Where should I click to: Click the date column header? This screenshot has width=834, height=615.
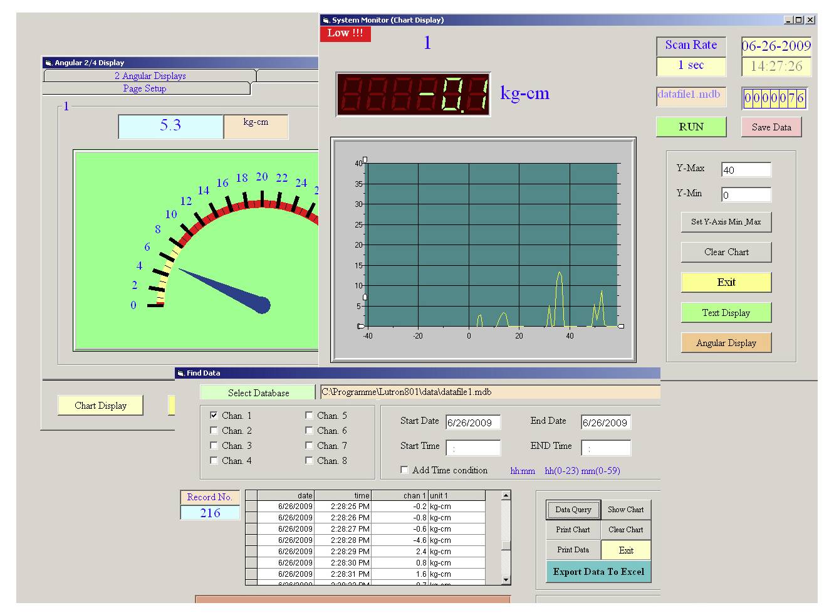(286, 495)
